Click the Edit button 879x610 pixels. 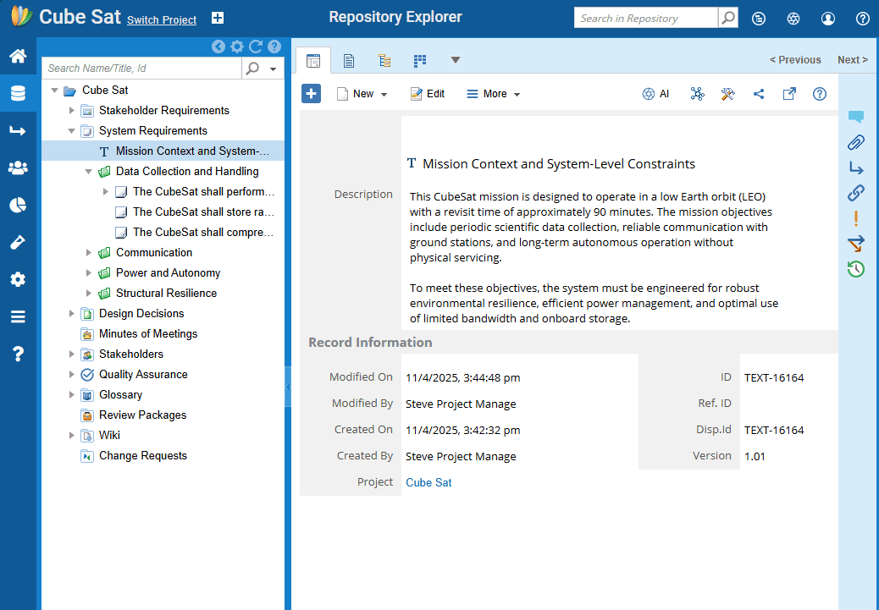[428, 94]
